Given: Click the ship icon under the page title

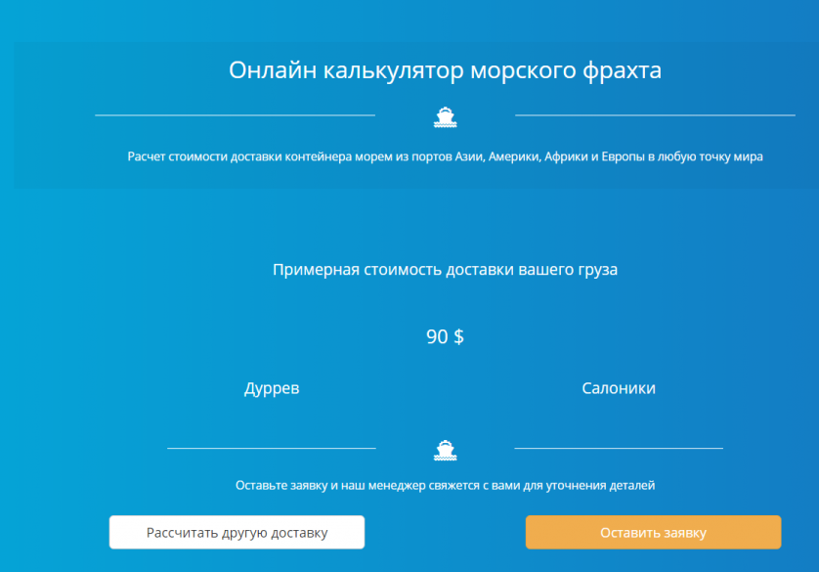Looking at the screenshot, I should click(x=445, y=117).
